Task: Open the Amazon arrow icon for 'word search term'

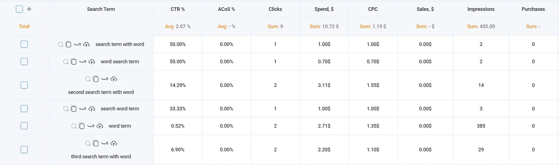Action: tap(82, 62)
